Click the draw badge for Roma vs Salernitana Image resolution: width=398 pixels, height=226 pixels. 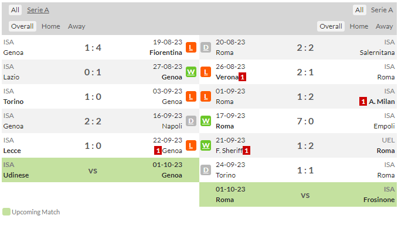(x=206, y=47)
